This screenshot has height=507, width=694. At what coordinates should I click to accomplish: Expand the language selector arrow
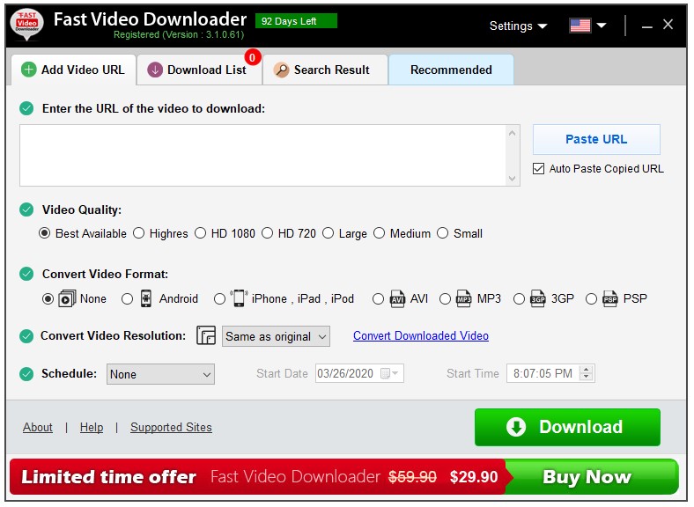tap(601, 26)
